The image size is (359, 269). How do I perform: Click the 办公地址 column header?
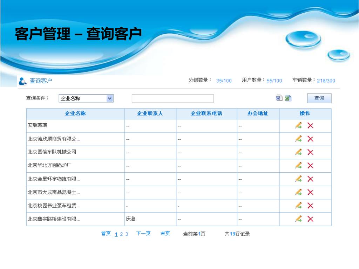click(x=258, y=113)
